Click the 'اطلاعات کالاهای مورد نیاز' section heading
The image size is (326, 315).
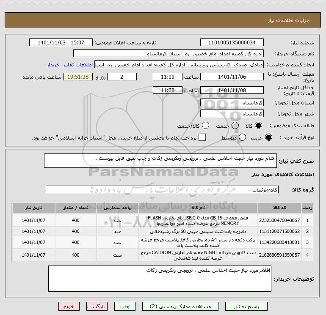pos(282,175)
